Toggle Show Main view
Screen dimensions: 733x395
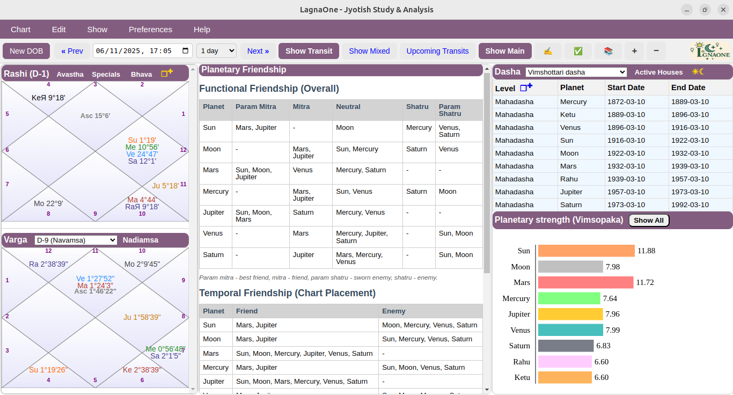505,50
